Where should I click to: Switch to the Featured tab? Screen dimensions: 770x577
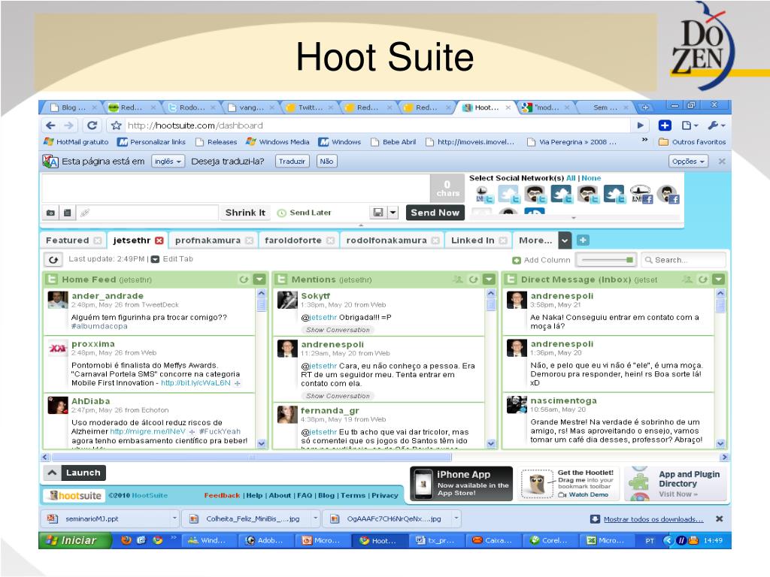[67, 240]
